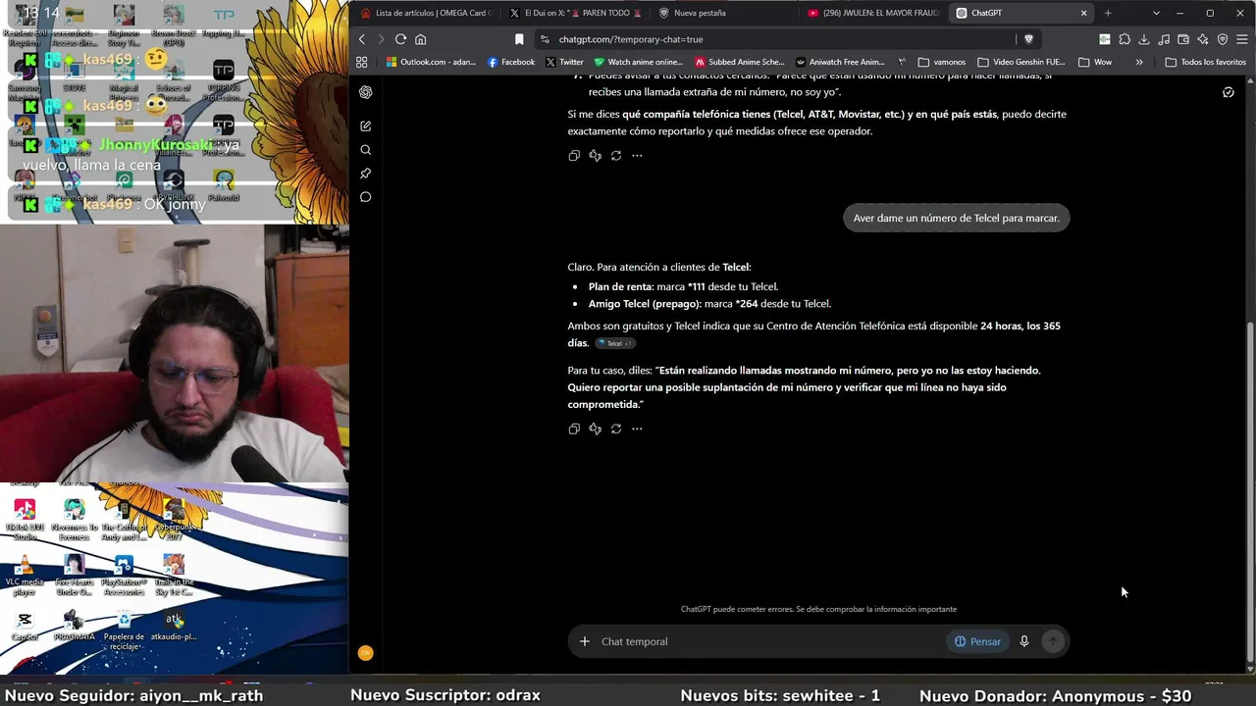This screenshot has height=706, width=1256.
Task: Switch to the OMEGA Card articles tab
Action: coord(426,13)
